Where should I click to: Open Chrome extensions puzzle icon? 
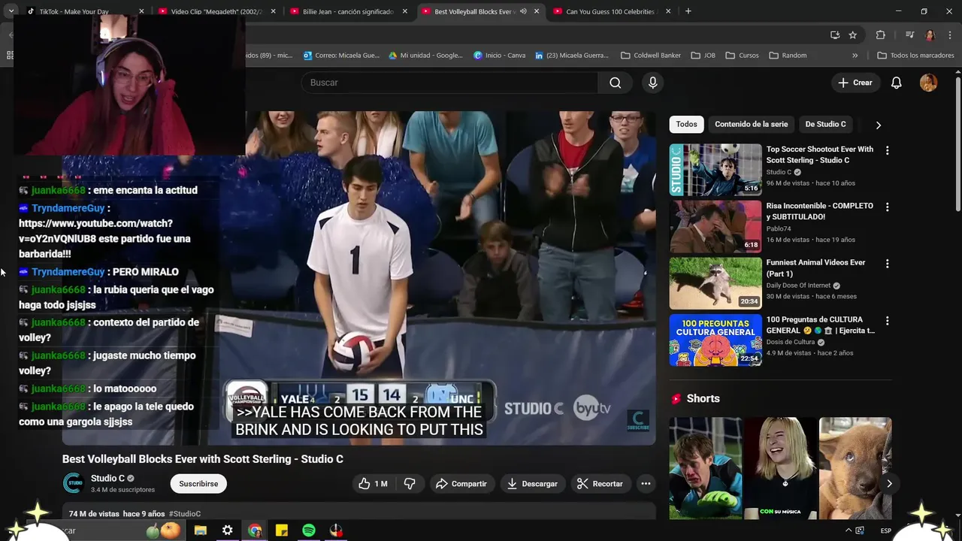pos(880,35)
